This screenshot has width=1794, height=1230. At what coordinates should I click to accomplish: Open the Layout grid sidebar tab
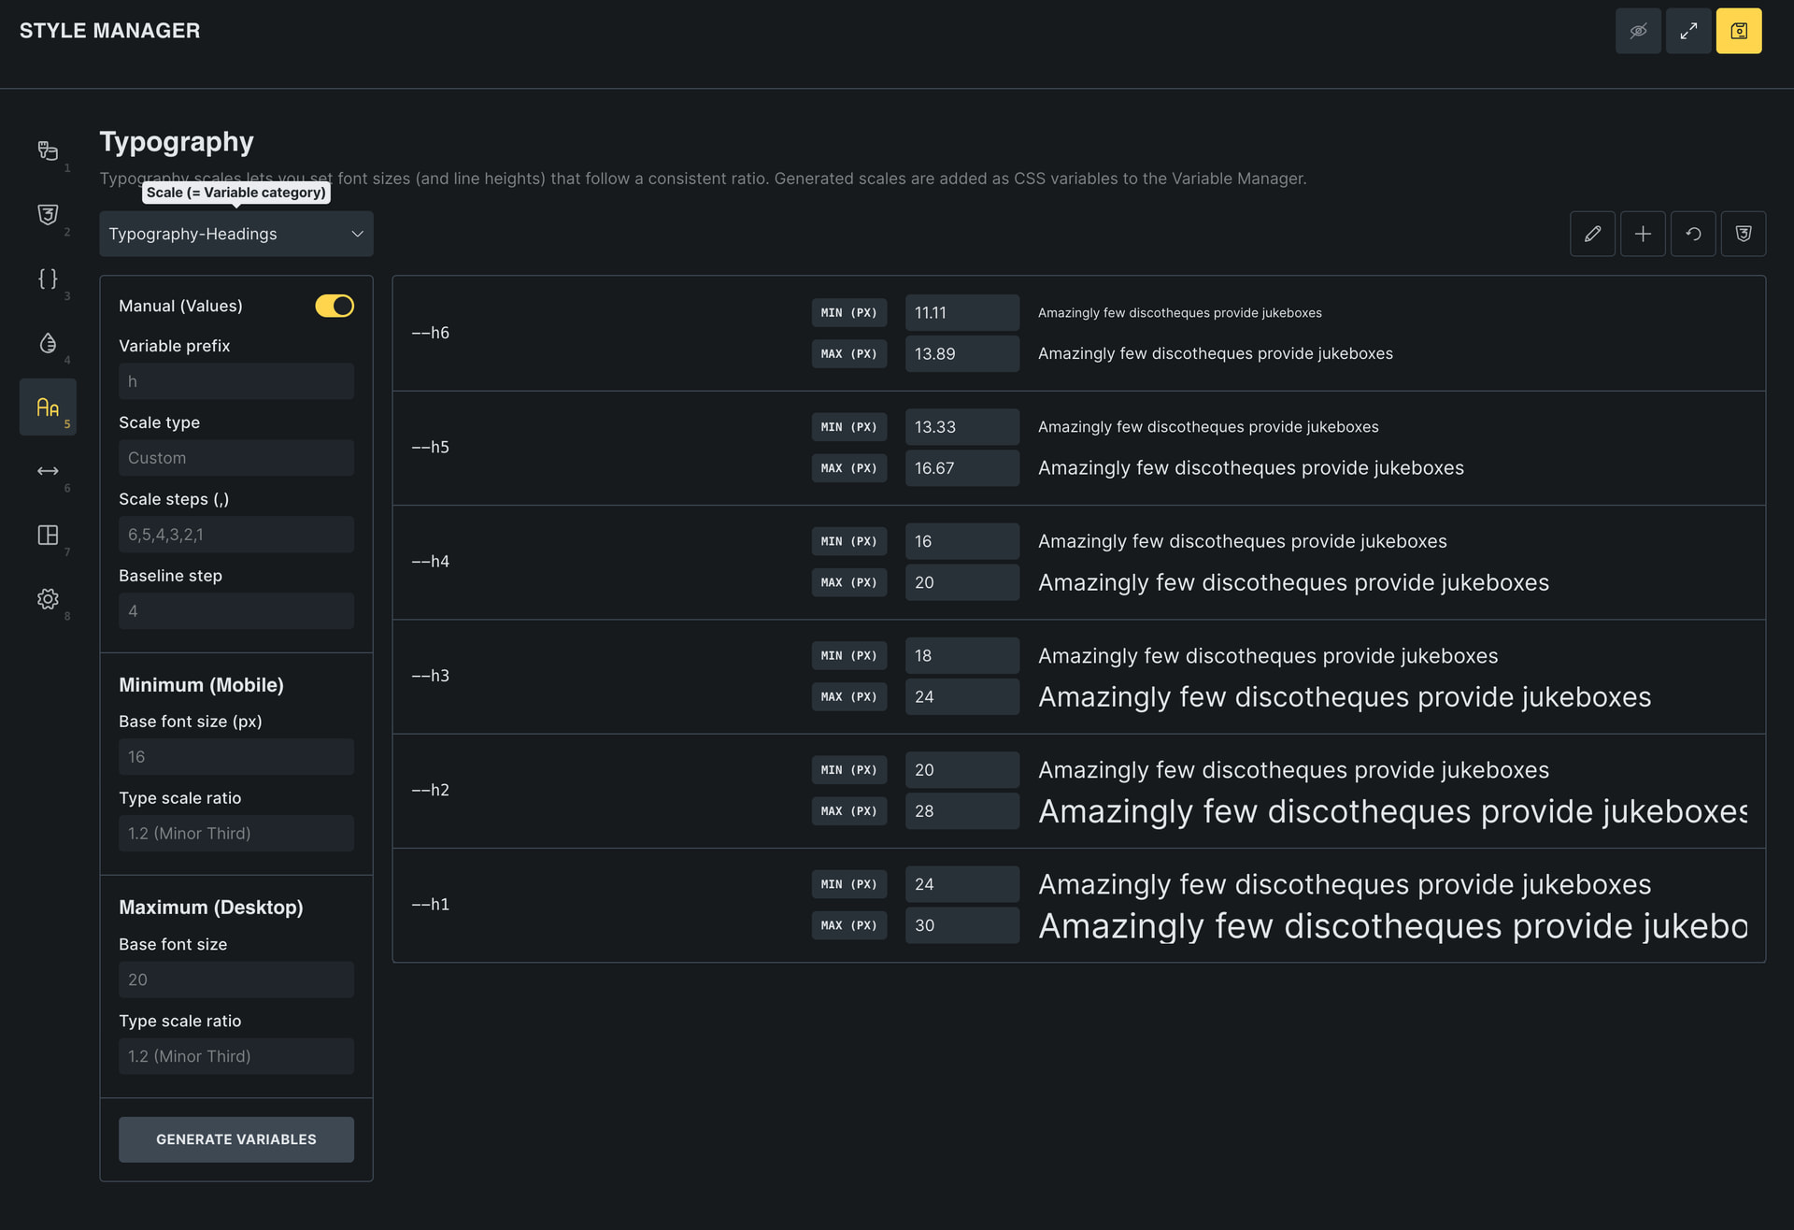[48, 535]
